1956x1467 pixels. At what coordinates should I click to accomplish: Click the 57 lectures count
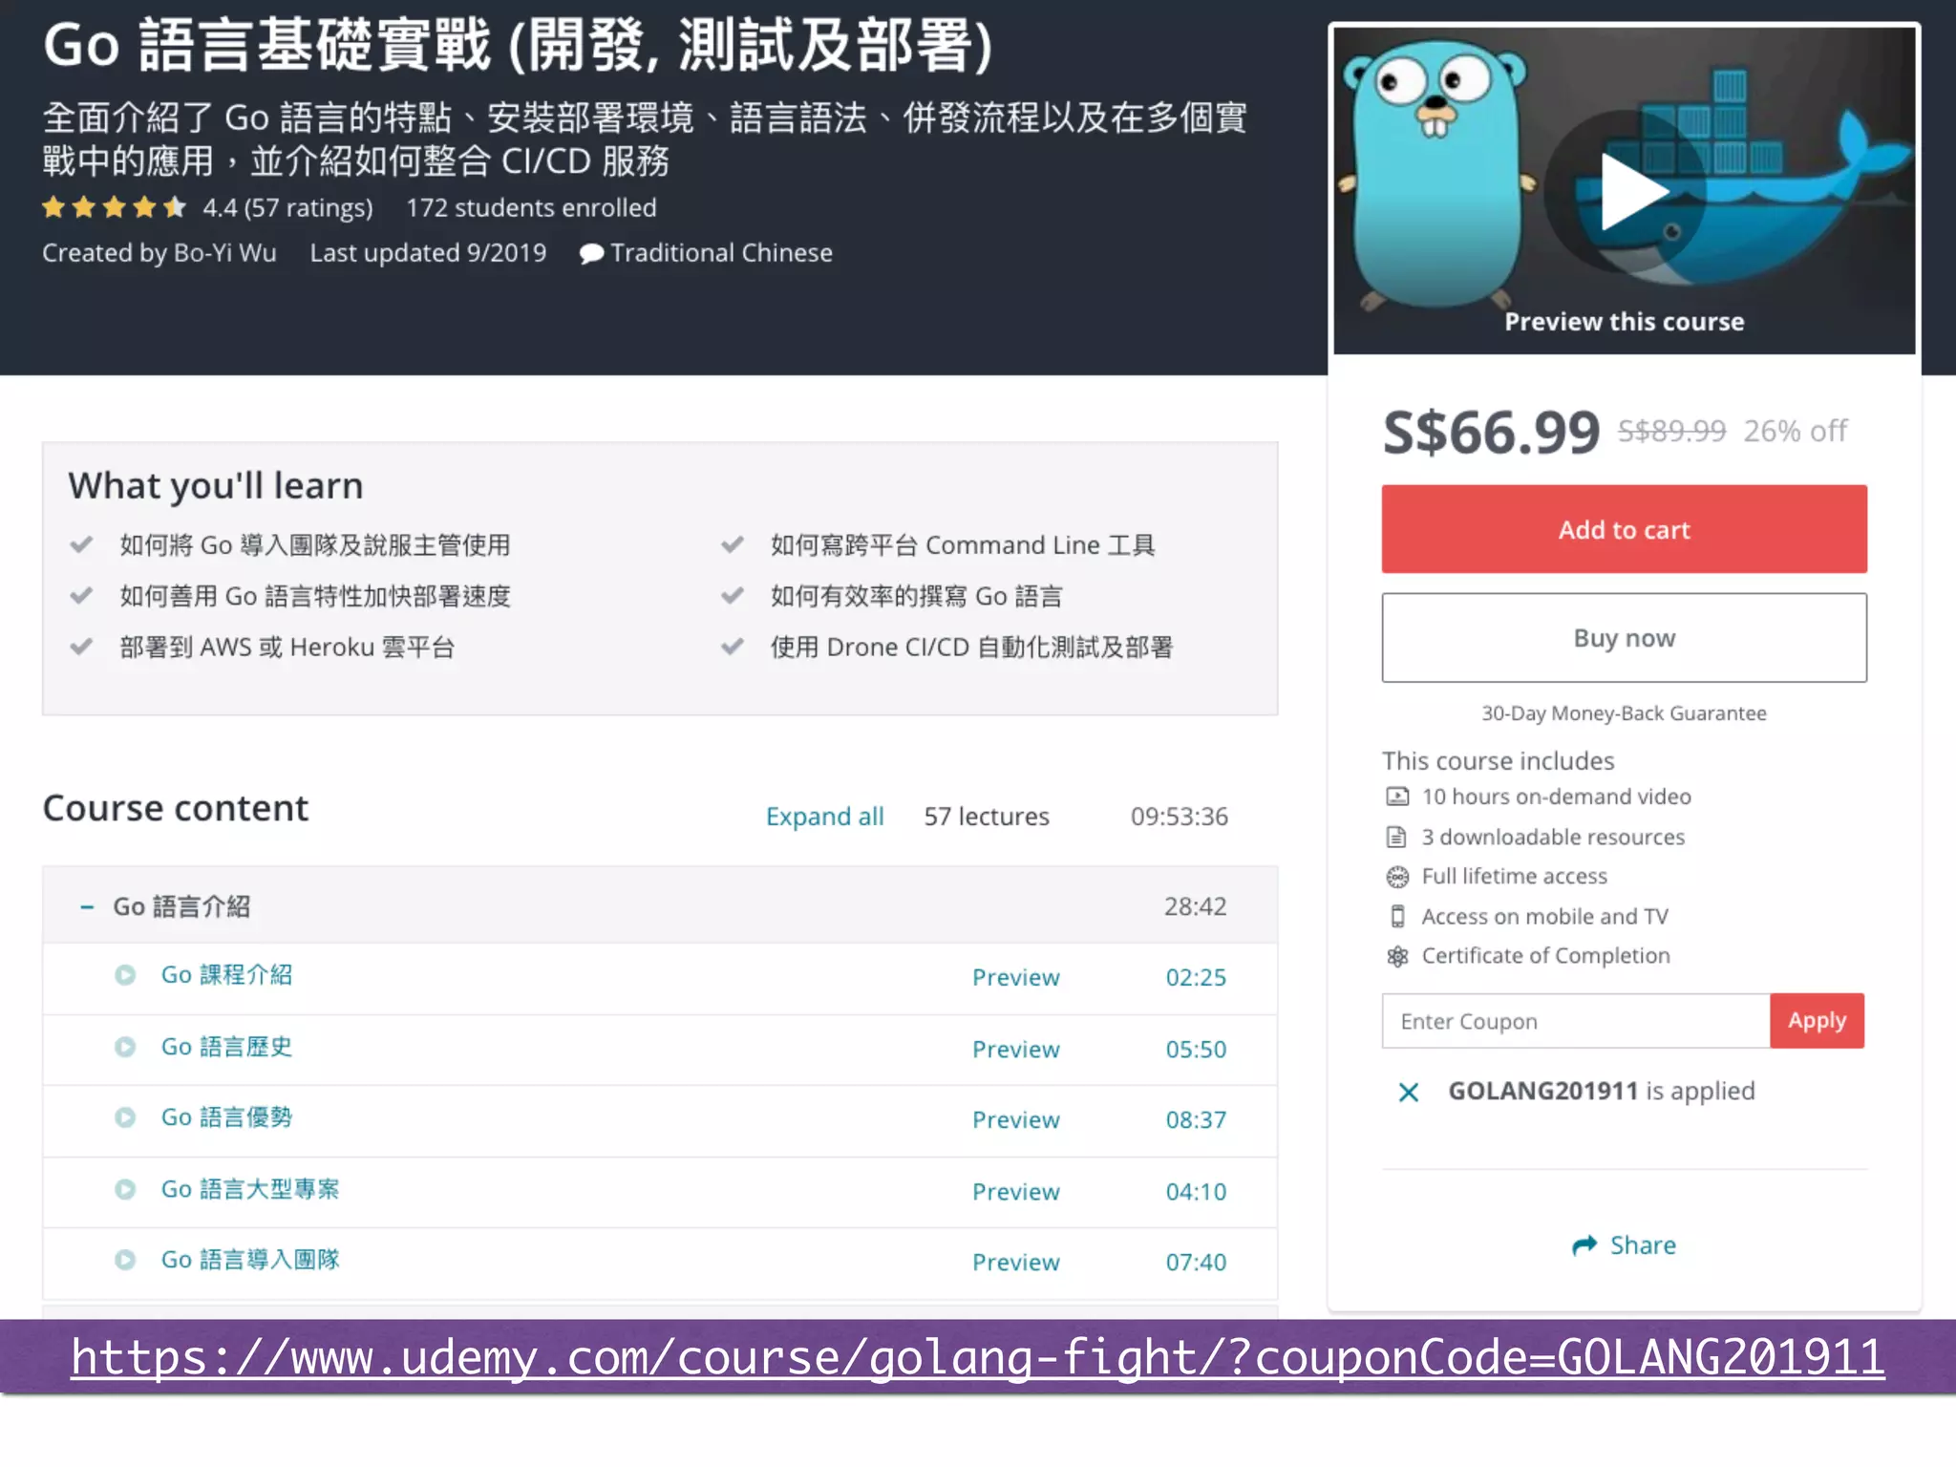click(987, 817)
